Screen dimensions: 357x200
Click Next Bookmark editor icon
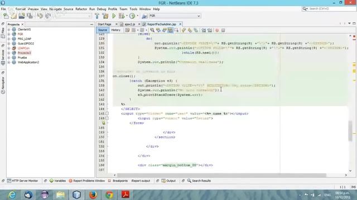(x=190, y=30)
